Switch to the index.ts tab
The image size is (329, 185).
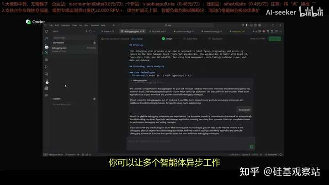[x=109, y=32]
